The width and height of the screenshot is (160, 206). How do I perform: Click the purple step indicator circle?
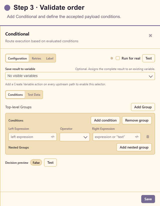(7, 7)
